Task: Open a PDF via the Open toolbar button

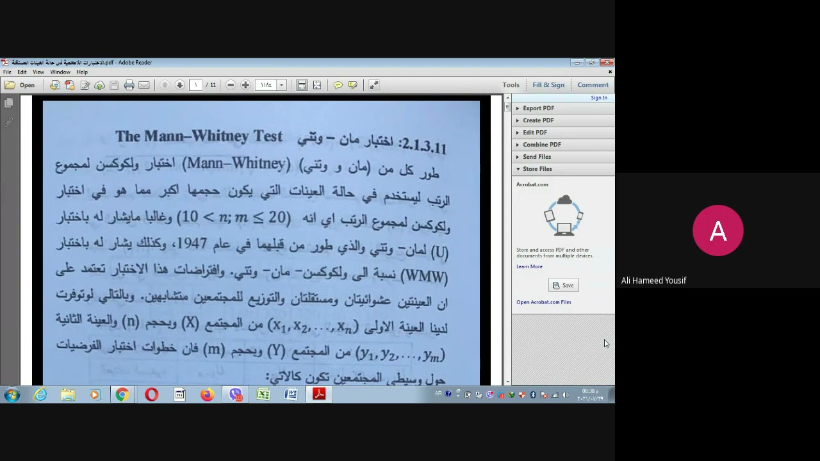Action: coord(20,85)
